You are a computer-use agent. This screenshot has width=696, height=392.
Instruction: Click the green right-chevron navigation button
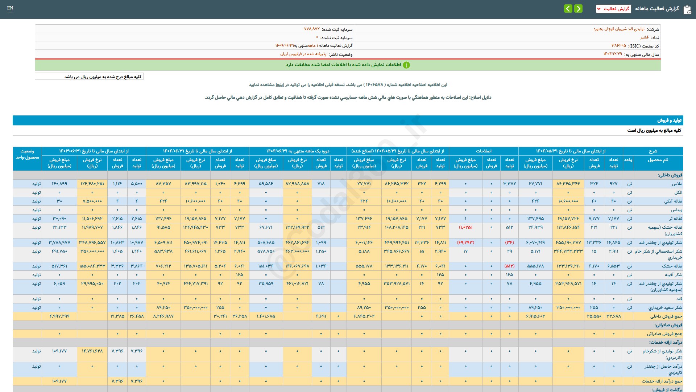coord(579,8)
